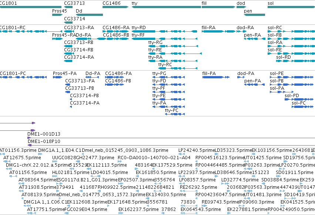Select the dod gene label
The image size is (315, 215).
241,3
